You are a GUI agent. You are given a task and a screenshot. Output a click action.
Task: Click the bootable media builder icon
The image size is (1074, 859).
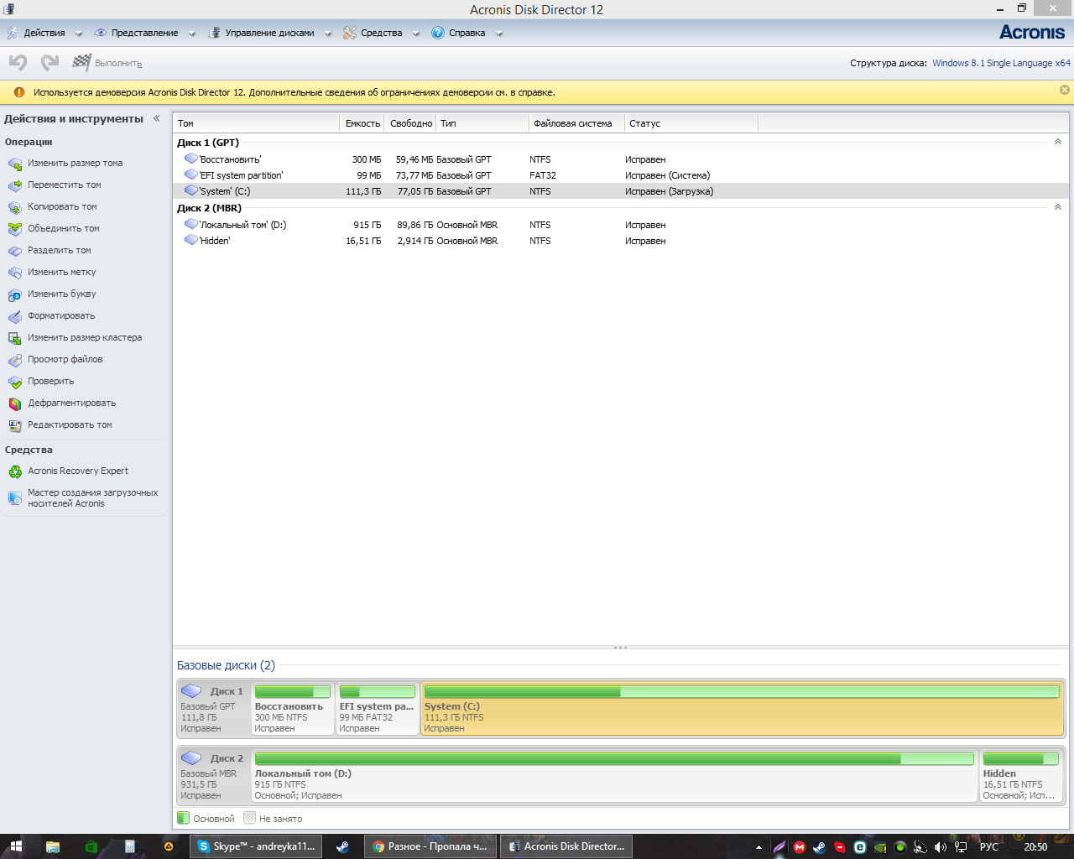pyautogui.click(x=15, y=498)
